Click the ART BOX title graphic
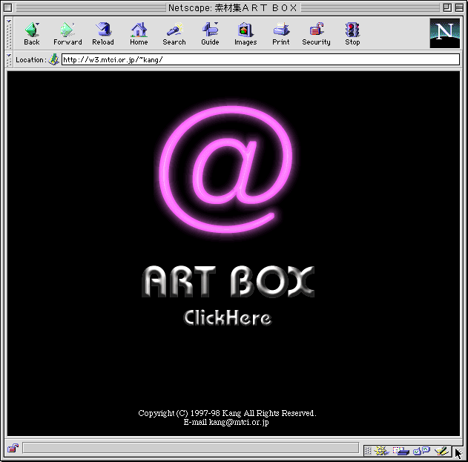This screenshot has height=462, width=468. [228, 281]
